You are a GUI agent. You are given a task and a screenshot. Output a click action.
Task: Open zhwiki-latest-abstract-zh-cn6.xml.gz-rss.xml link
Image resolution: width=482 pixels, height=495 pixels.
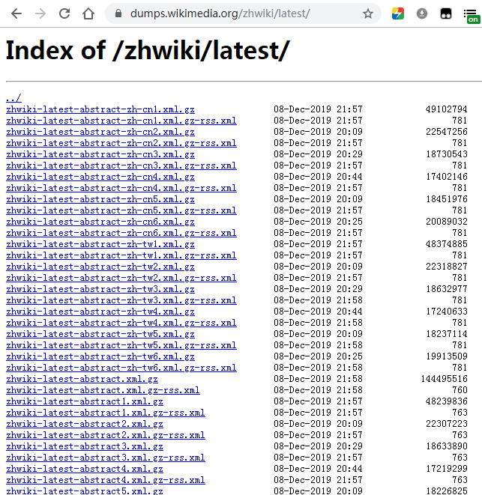coord(121,233)
